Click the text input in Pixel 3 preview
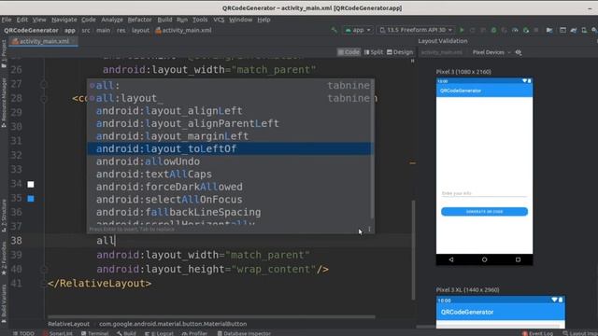 [x=484, y=193]
